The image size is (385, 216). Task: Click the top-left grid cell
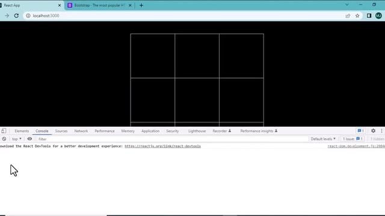point(152,56)
